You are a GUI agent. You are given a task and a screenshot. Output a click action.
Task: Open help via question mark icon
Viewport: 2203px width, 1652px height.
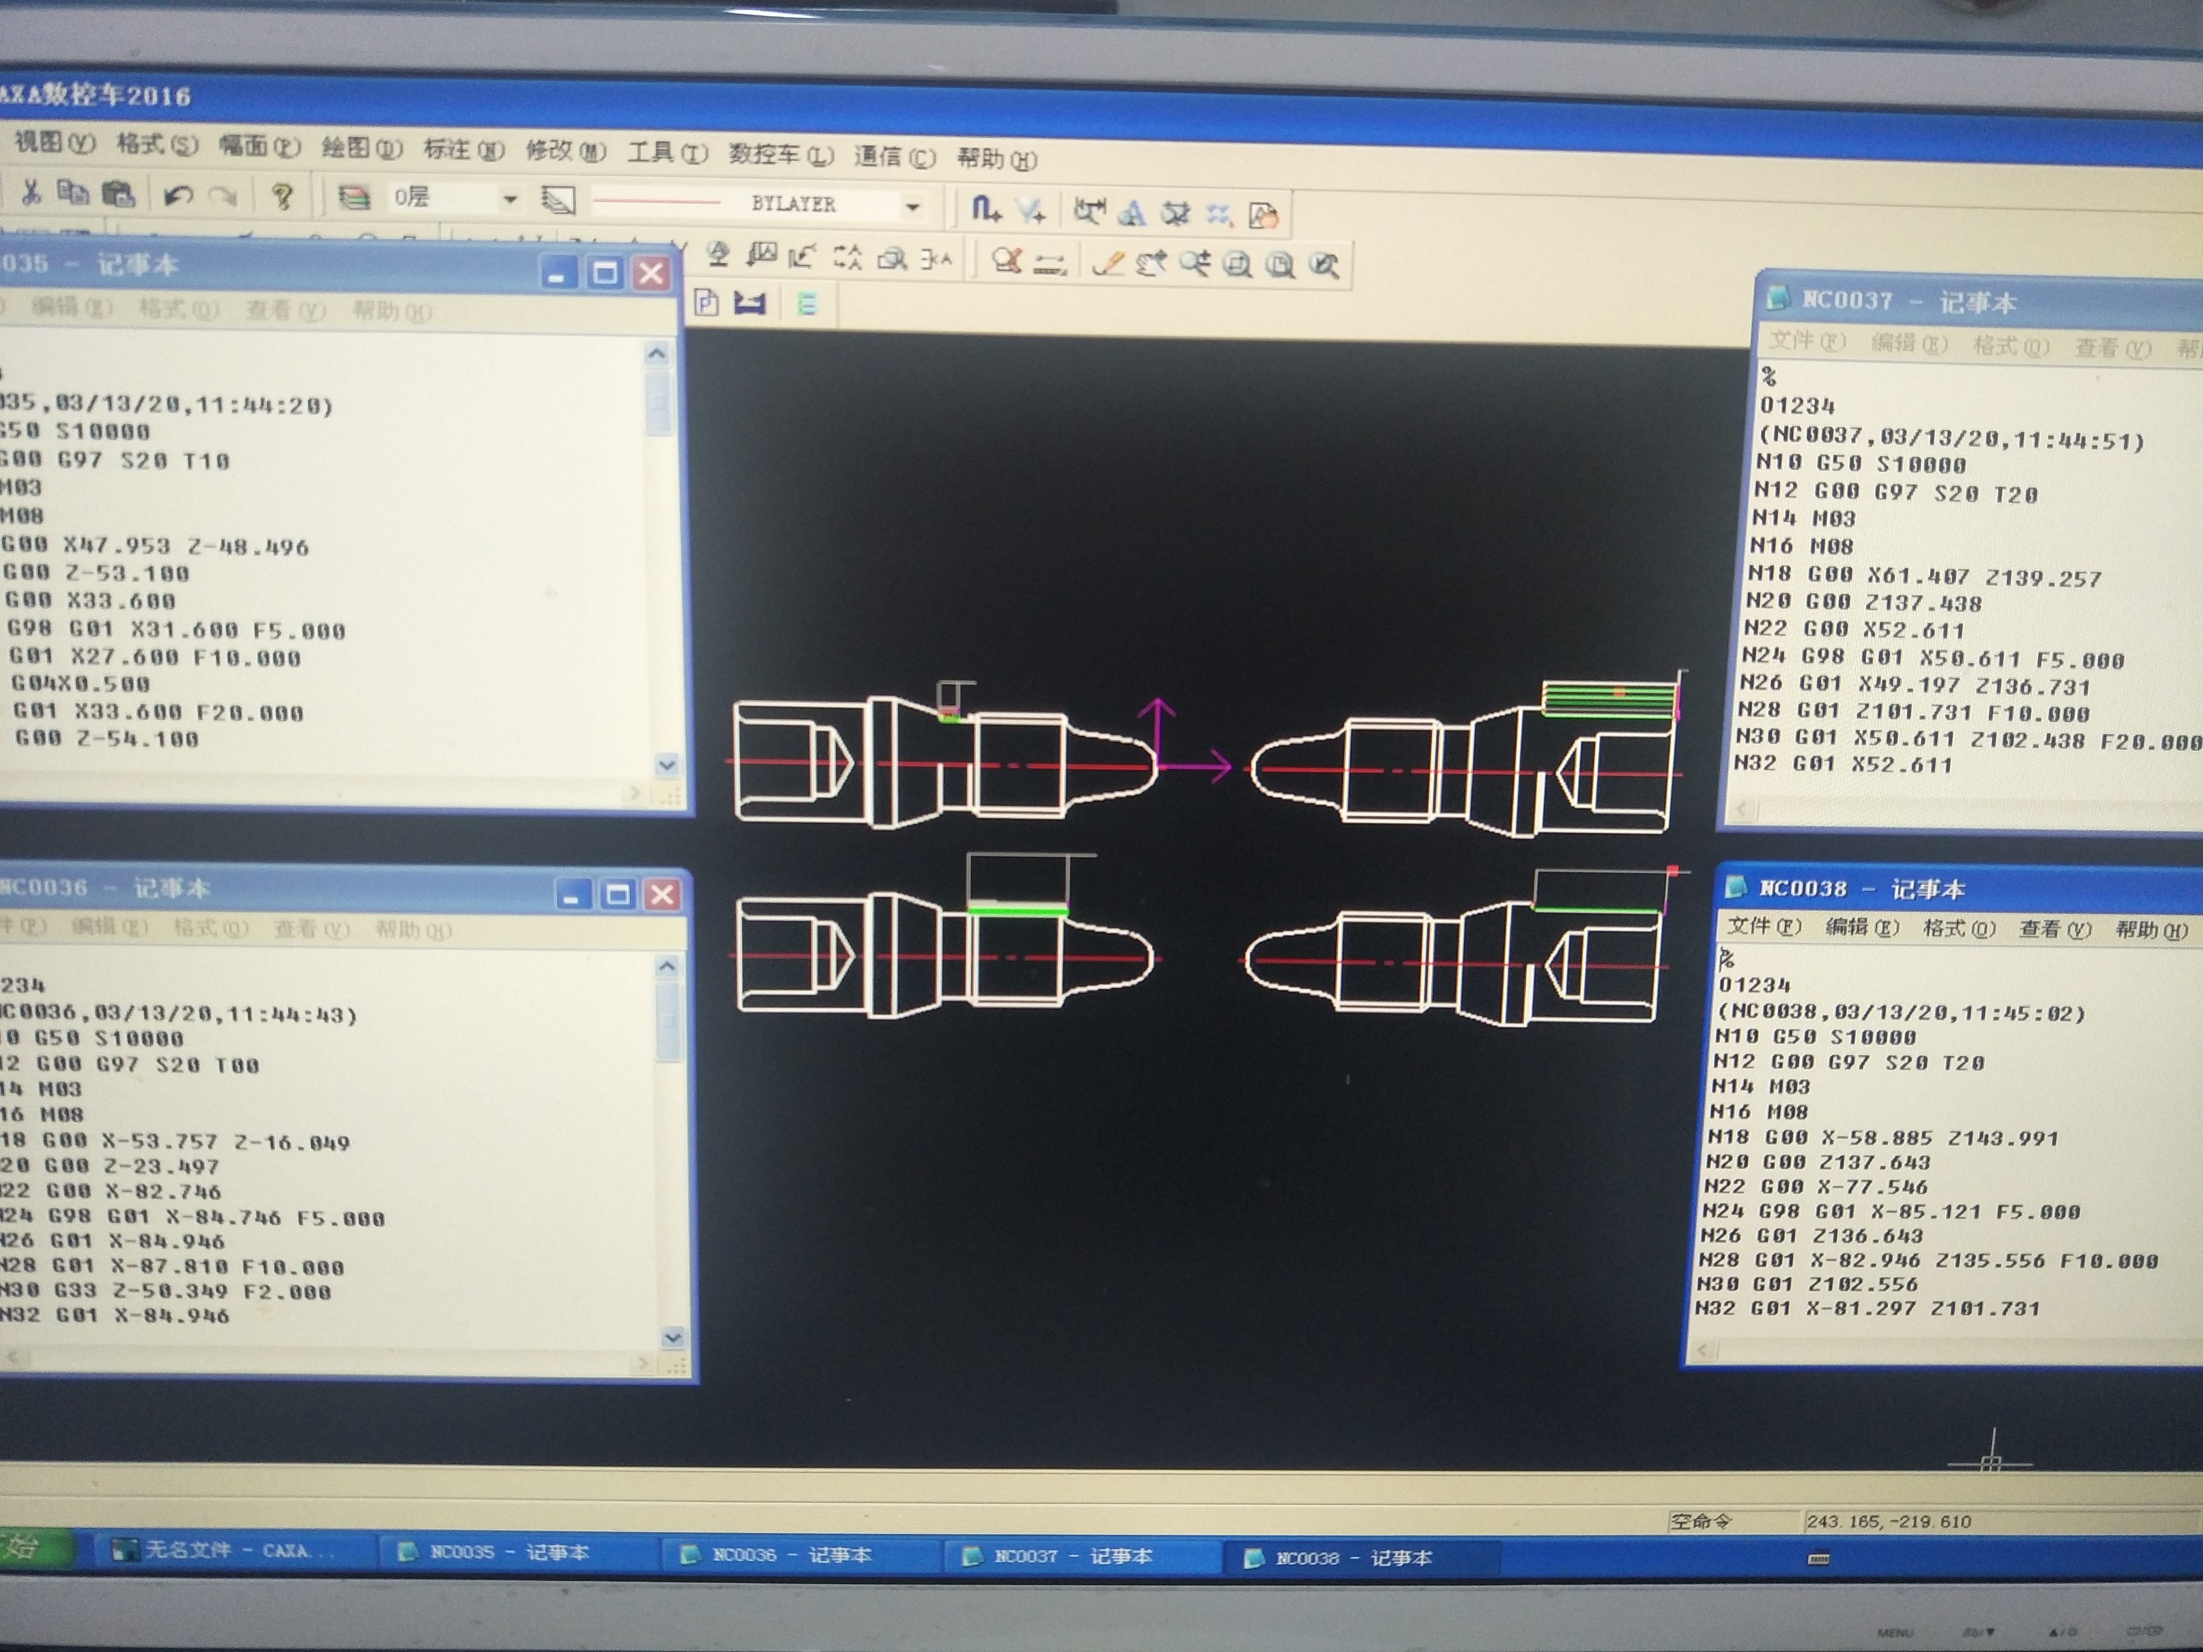pos(282,197)
